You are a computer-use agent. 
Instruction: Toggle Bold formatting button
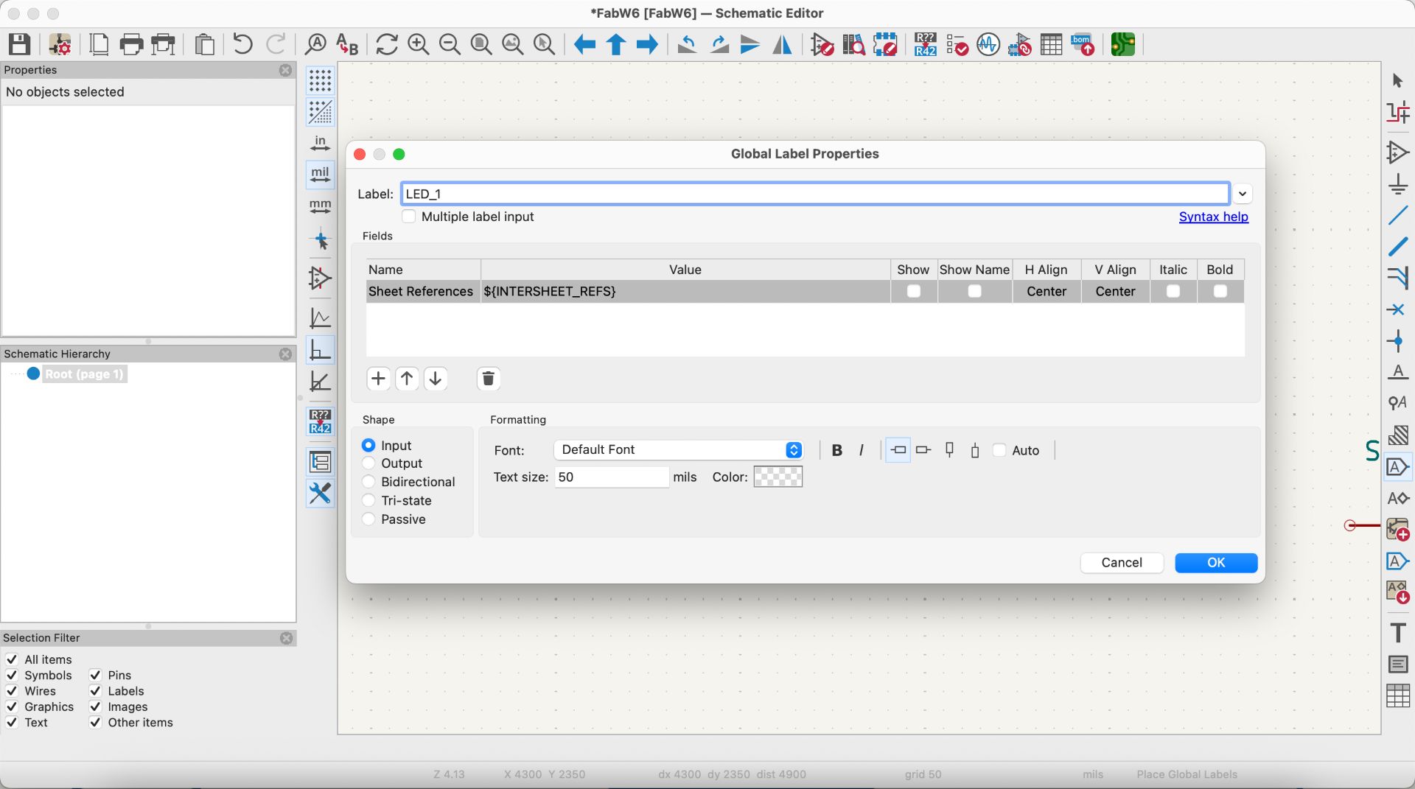[837, 450]
